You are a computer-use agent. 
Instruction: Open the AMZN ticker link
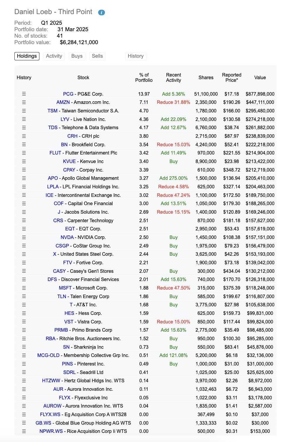pos(63,102)
